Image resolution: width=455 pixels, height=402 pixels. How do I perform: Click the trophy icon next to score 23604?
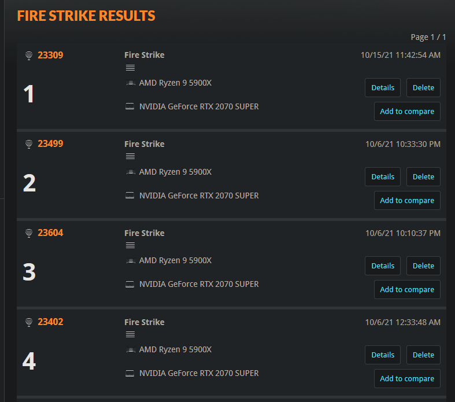29,233
